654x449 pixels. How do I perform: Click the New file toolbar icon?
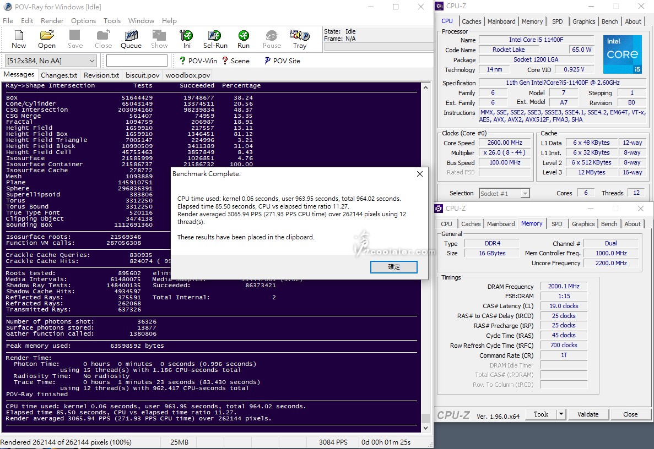(x=19, y=40)
